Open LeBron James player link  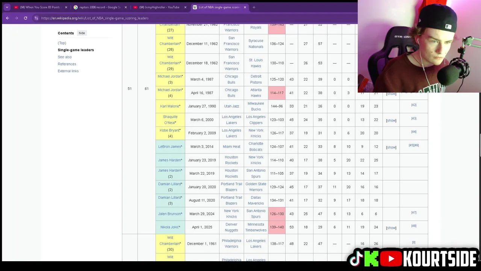pyautogui.click(x=169, y=146)
